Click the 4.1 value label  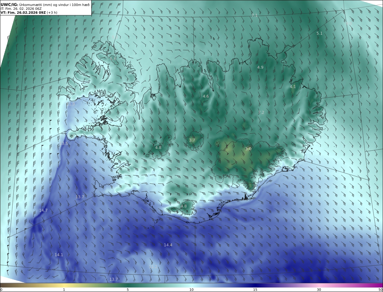[293, 87]
